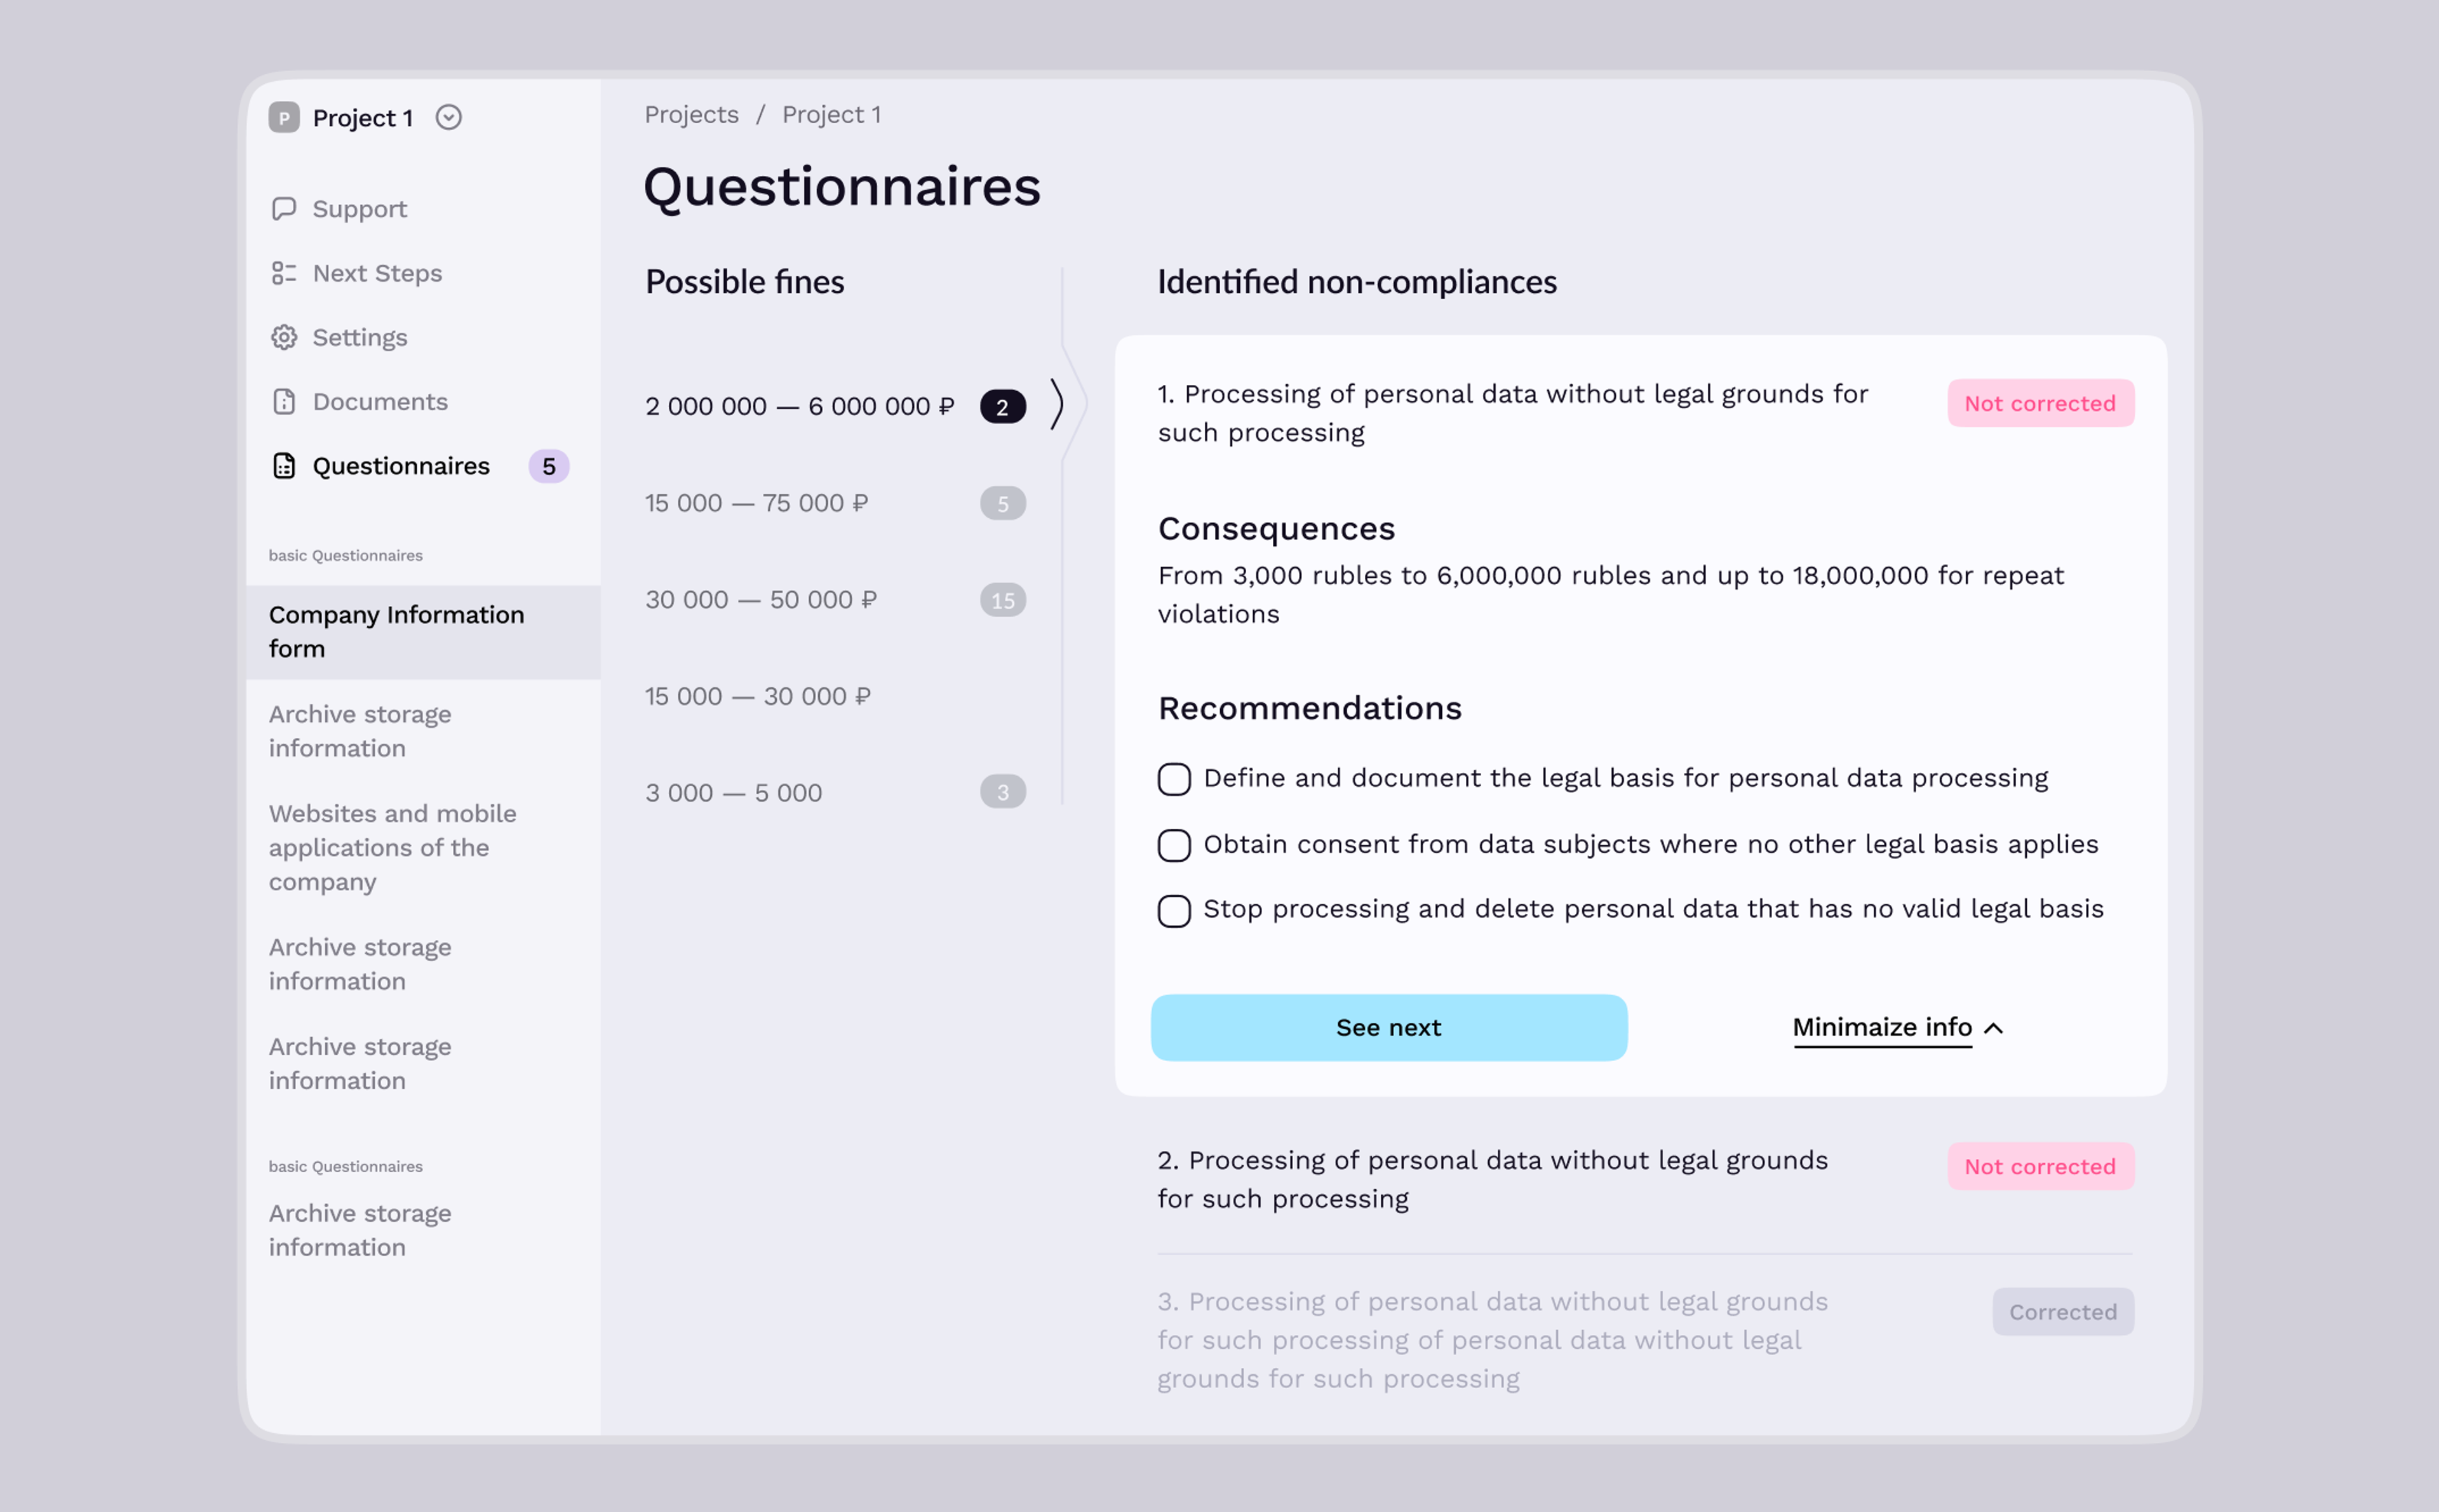Click the dark badge showing 2 fines
The width and height of the screenshot is (2439, 1512).
(x=1002, y=407)
